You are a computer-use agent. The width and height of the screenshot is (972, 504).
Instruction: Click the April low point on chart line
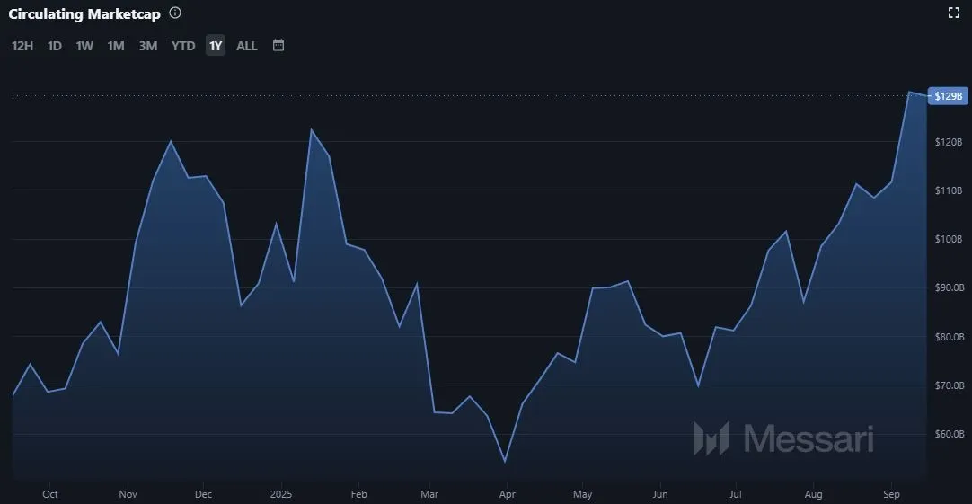[x=505, y=462]
